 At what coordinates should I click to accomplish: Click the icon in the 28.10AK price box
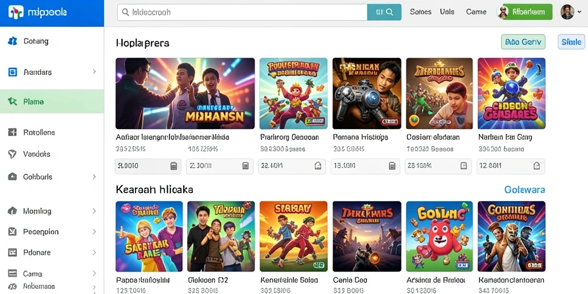coord(463,166)
